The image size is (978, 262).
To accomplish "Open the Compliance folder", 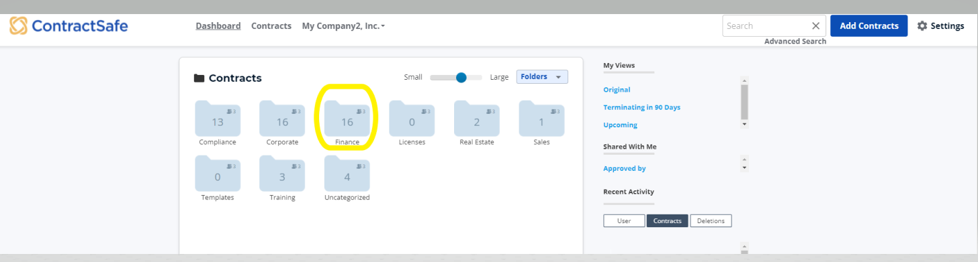I will pyautogui.click(x=218, y=119).
